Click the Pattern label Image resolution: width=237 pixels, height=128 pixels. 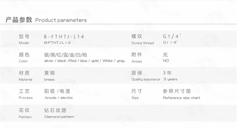coord(25,117)
